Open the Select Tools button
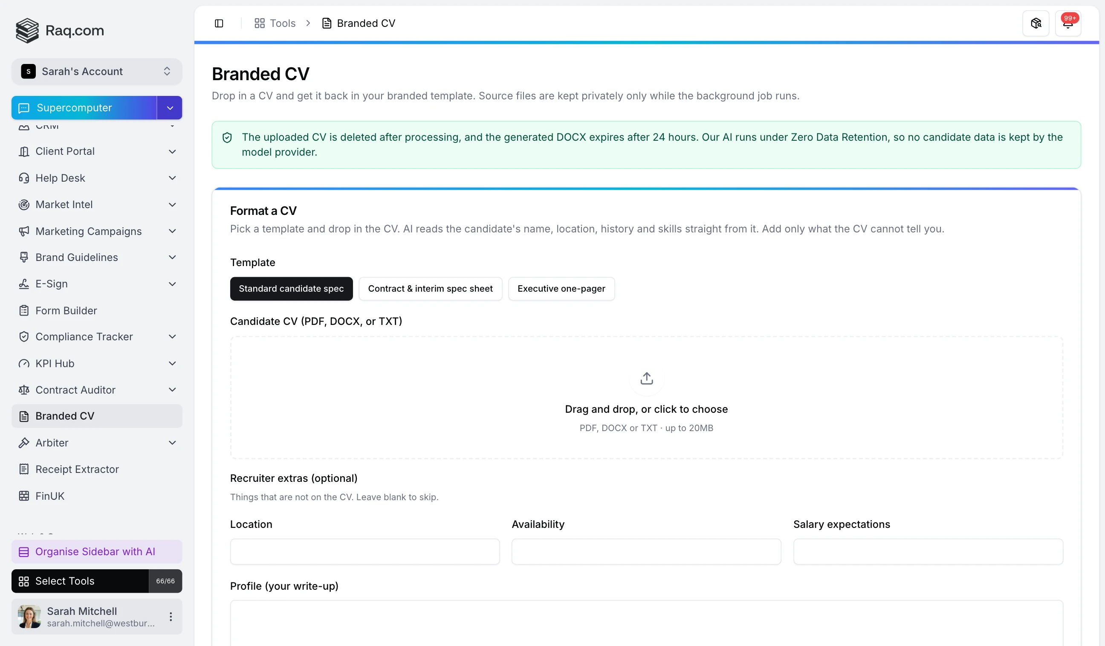This screenshot has width=1105, height=646. click(x=80, y=581)
